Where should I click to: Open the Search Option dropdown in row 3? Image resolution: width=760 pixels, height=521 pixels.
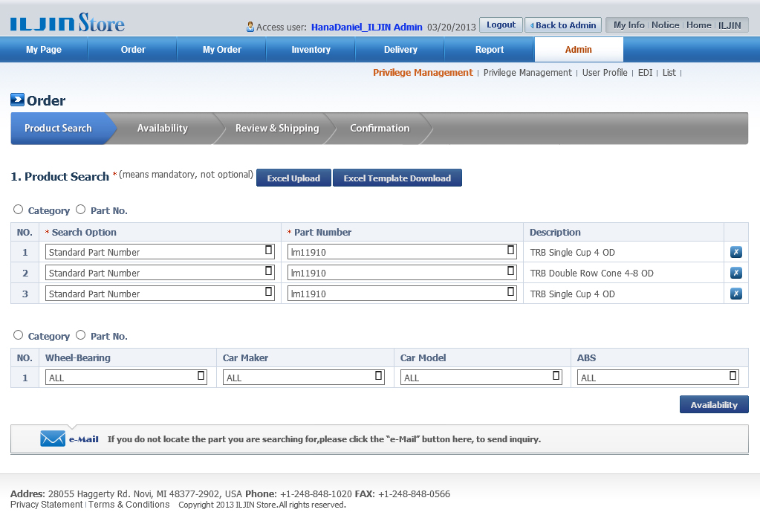[x=160, y=294]
